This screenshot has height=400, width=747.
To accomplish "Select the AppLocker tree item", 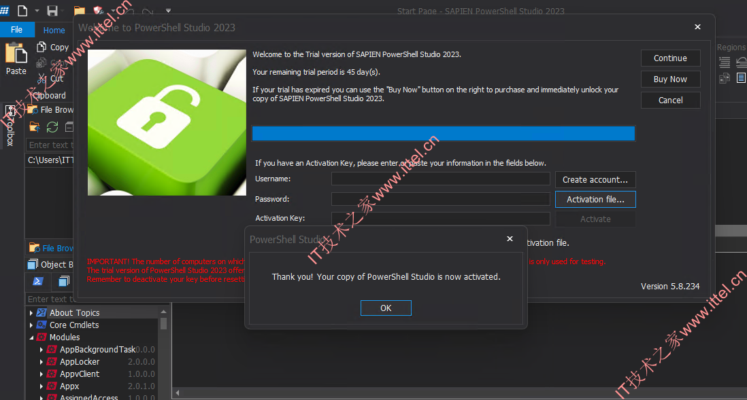I will [80, 362].
